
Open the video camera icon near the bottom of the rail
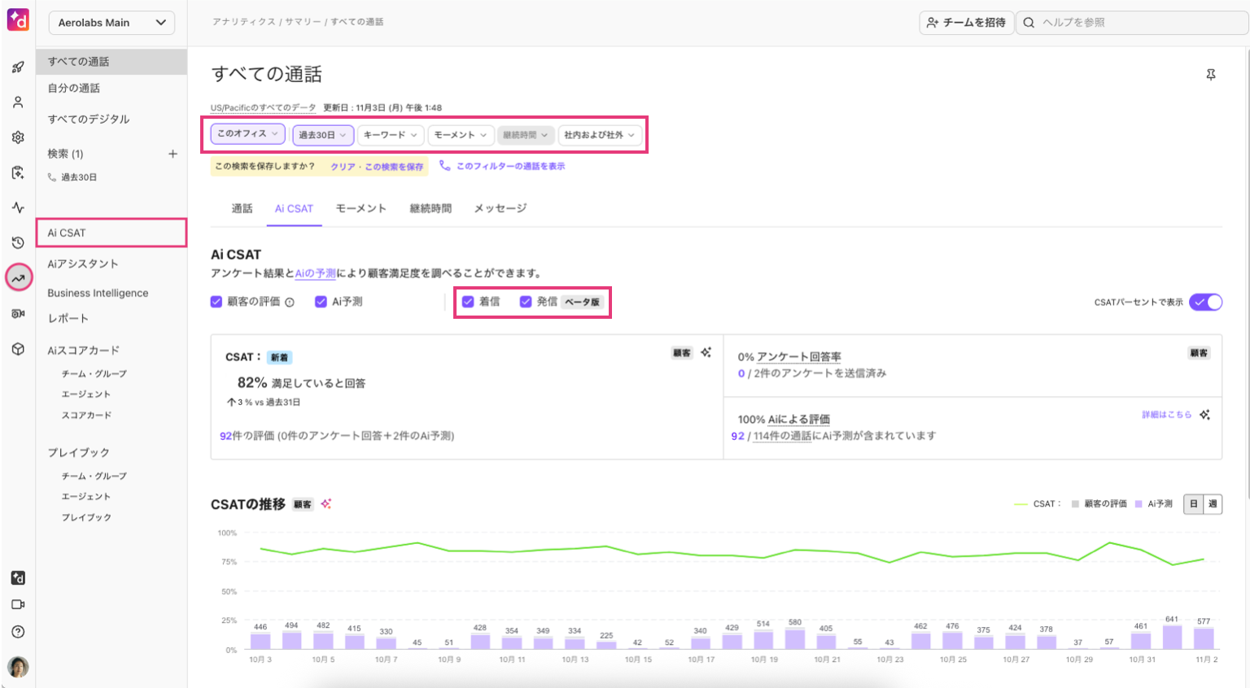point(18,604)
